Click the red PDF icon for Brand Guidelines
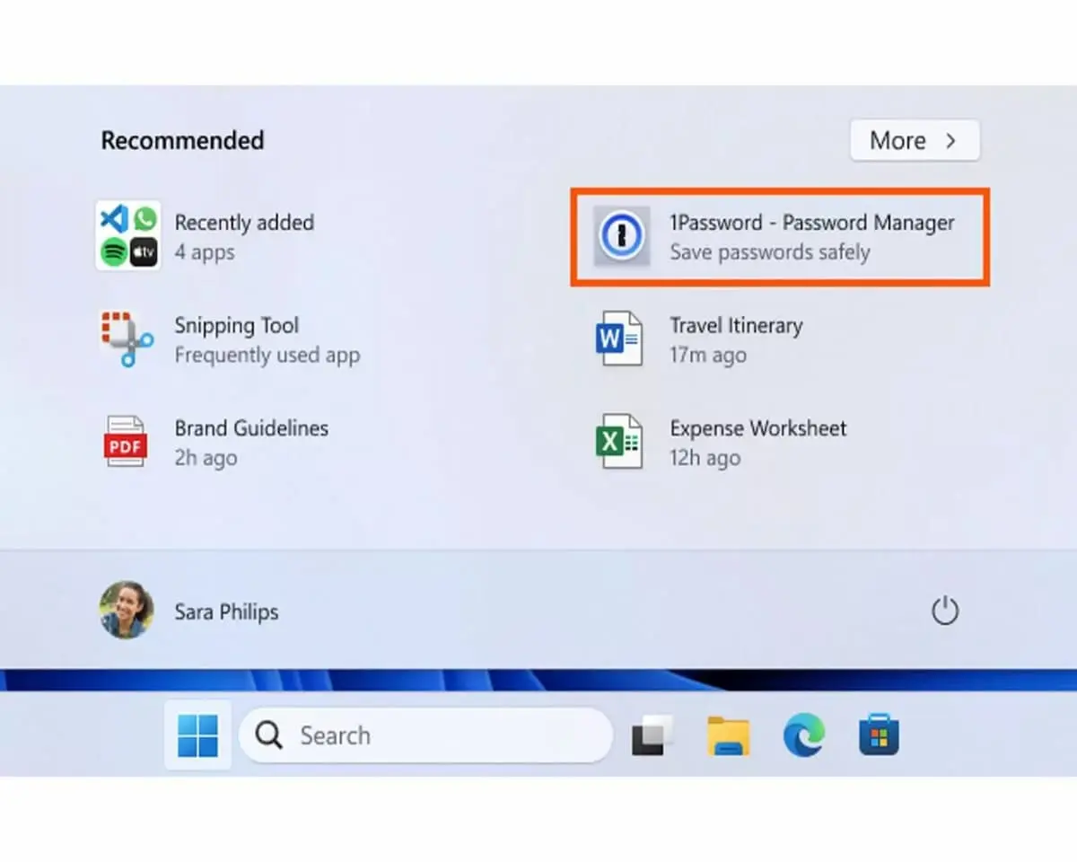1077x862 pixels. 125,442
